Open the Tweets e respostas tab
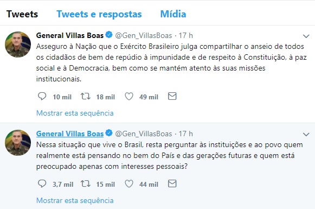Screen dimensions: 315x209 pos(99,14)
